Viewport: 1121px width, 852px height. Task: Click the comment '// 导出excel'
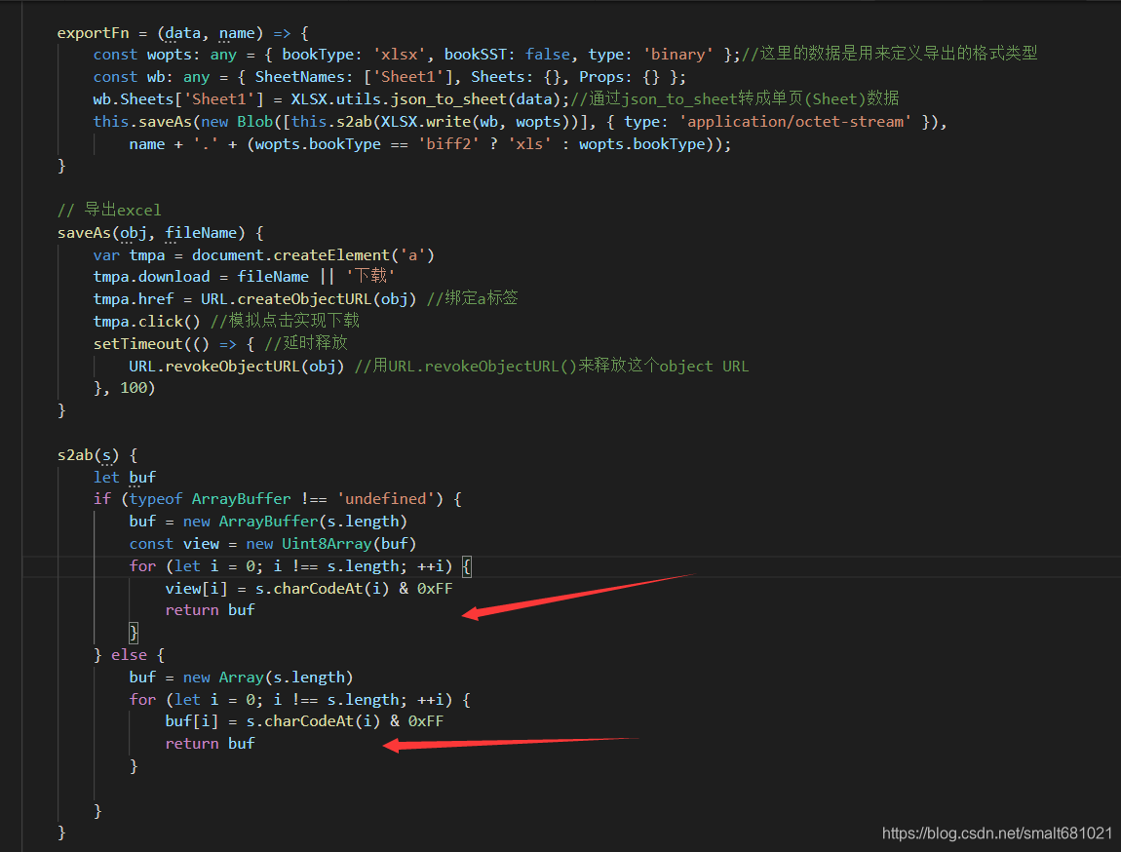(x=109, y=211)
